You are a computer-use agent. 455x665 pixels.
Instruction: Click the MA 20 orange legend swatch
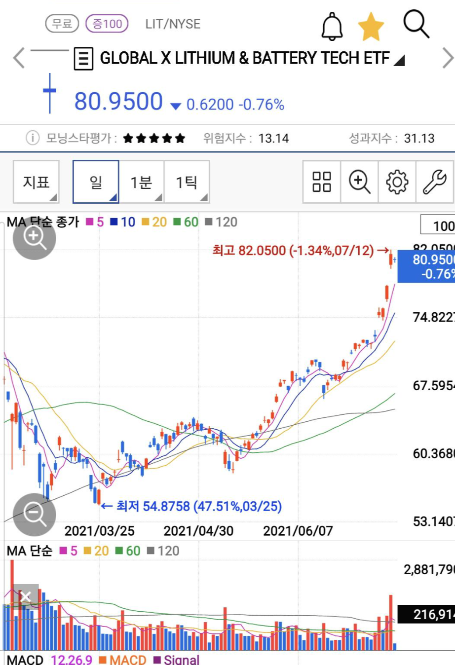coord(145,222)
